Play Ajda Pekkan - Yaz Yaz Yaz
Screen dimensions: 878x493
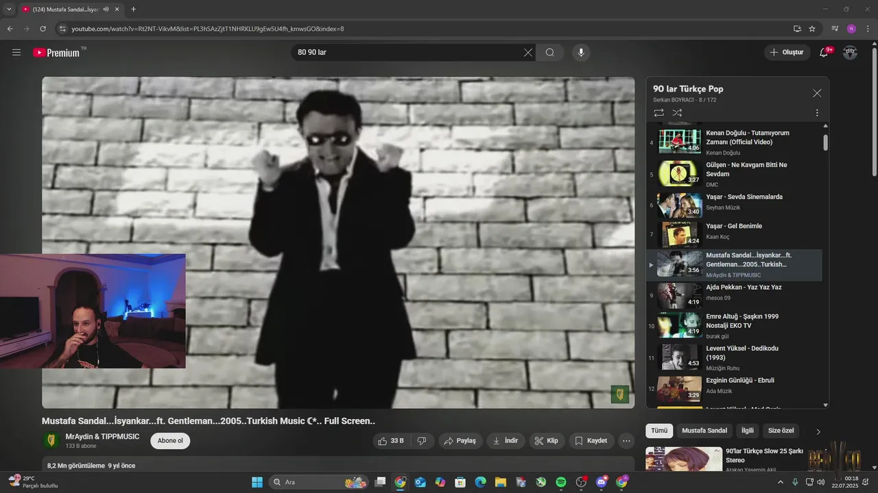(734, 295)
